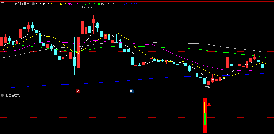Click the yellow bar inside the signal

[205, 108]
